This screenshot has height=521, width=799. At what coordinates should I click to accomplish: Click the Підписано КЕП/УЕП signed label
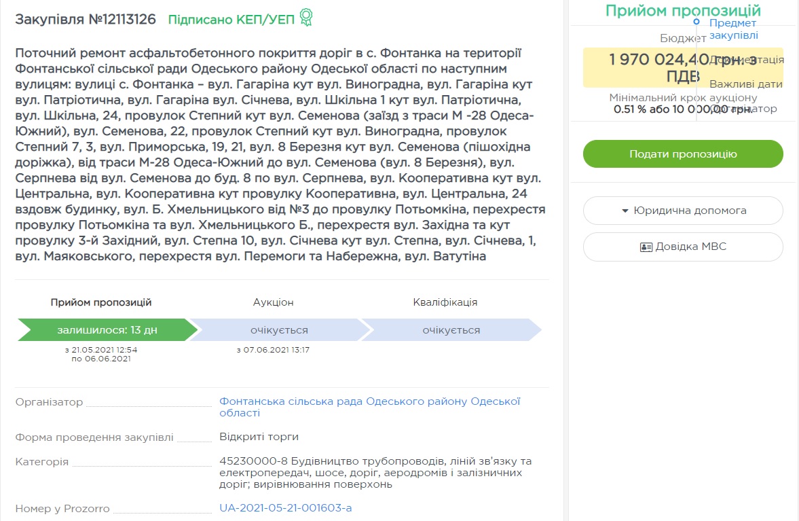coord(231,19)
